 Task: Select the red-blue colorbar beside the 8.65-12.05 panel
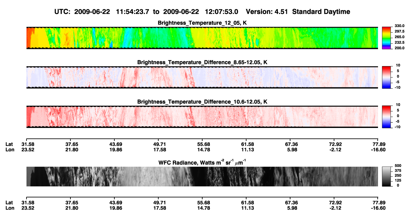point(386,77)
